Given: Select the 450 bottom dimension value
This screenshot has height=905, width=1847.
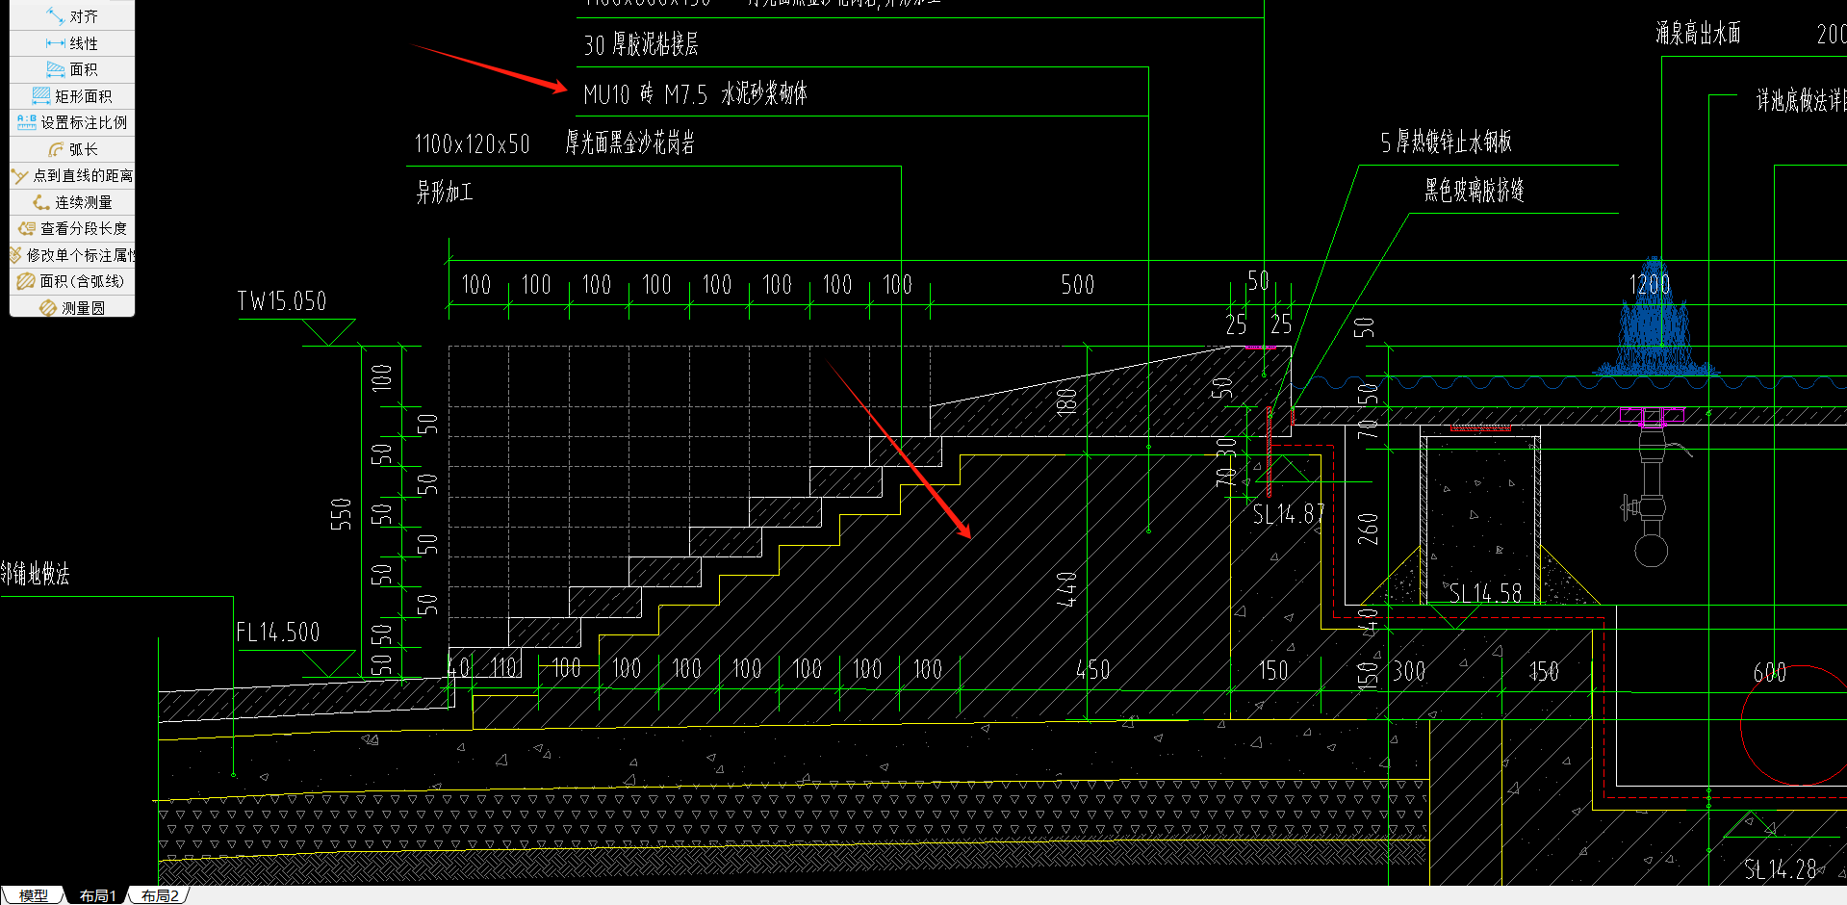Looking at the screenshot, I should point(1092,670).
